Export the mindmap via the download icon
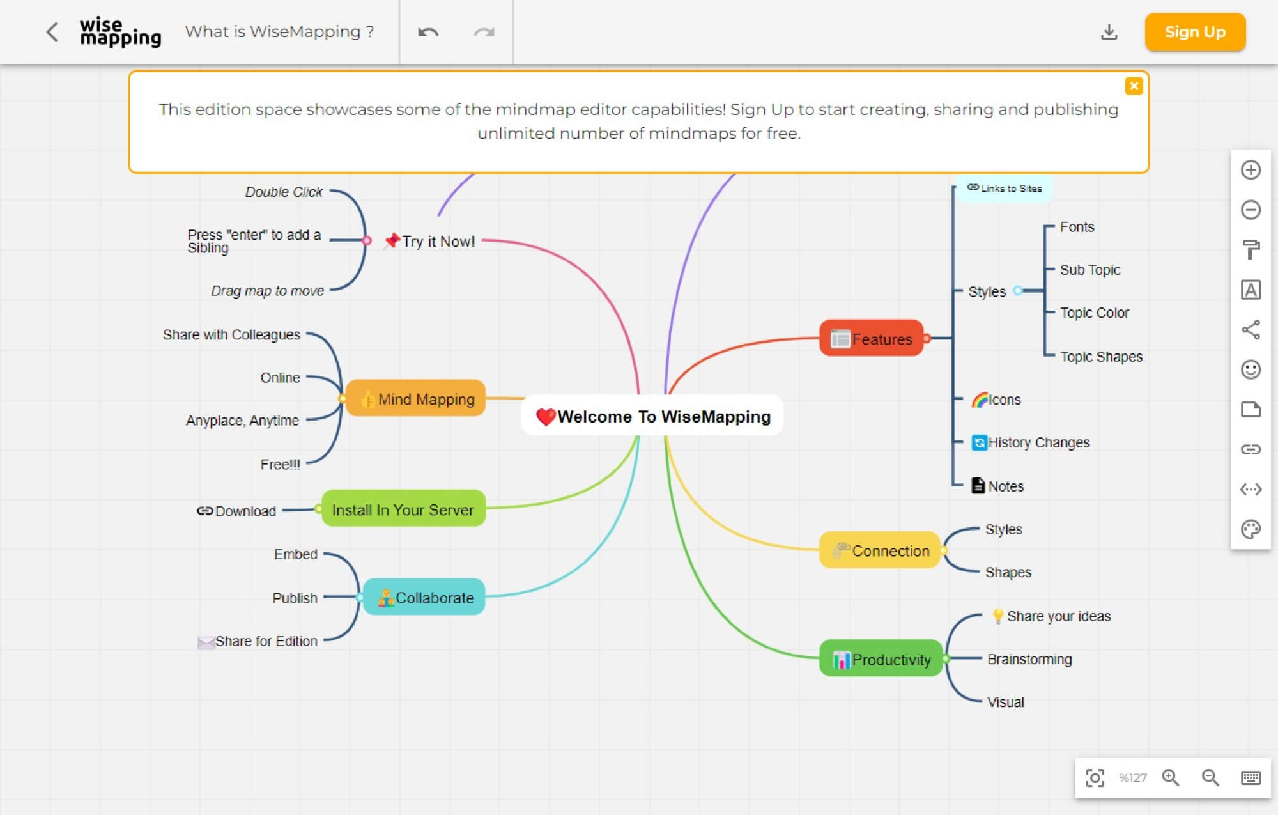Screen dimensions: 1278x815 pos(1109,31)
